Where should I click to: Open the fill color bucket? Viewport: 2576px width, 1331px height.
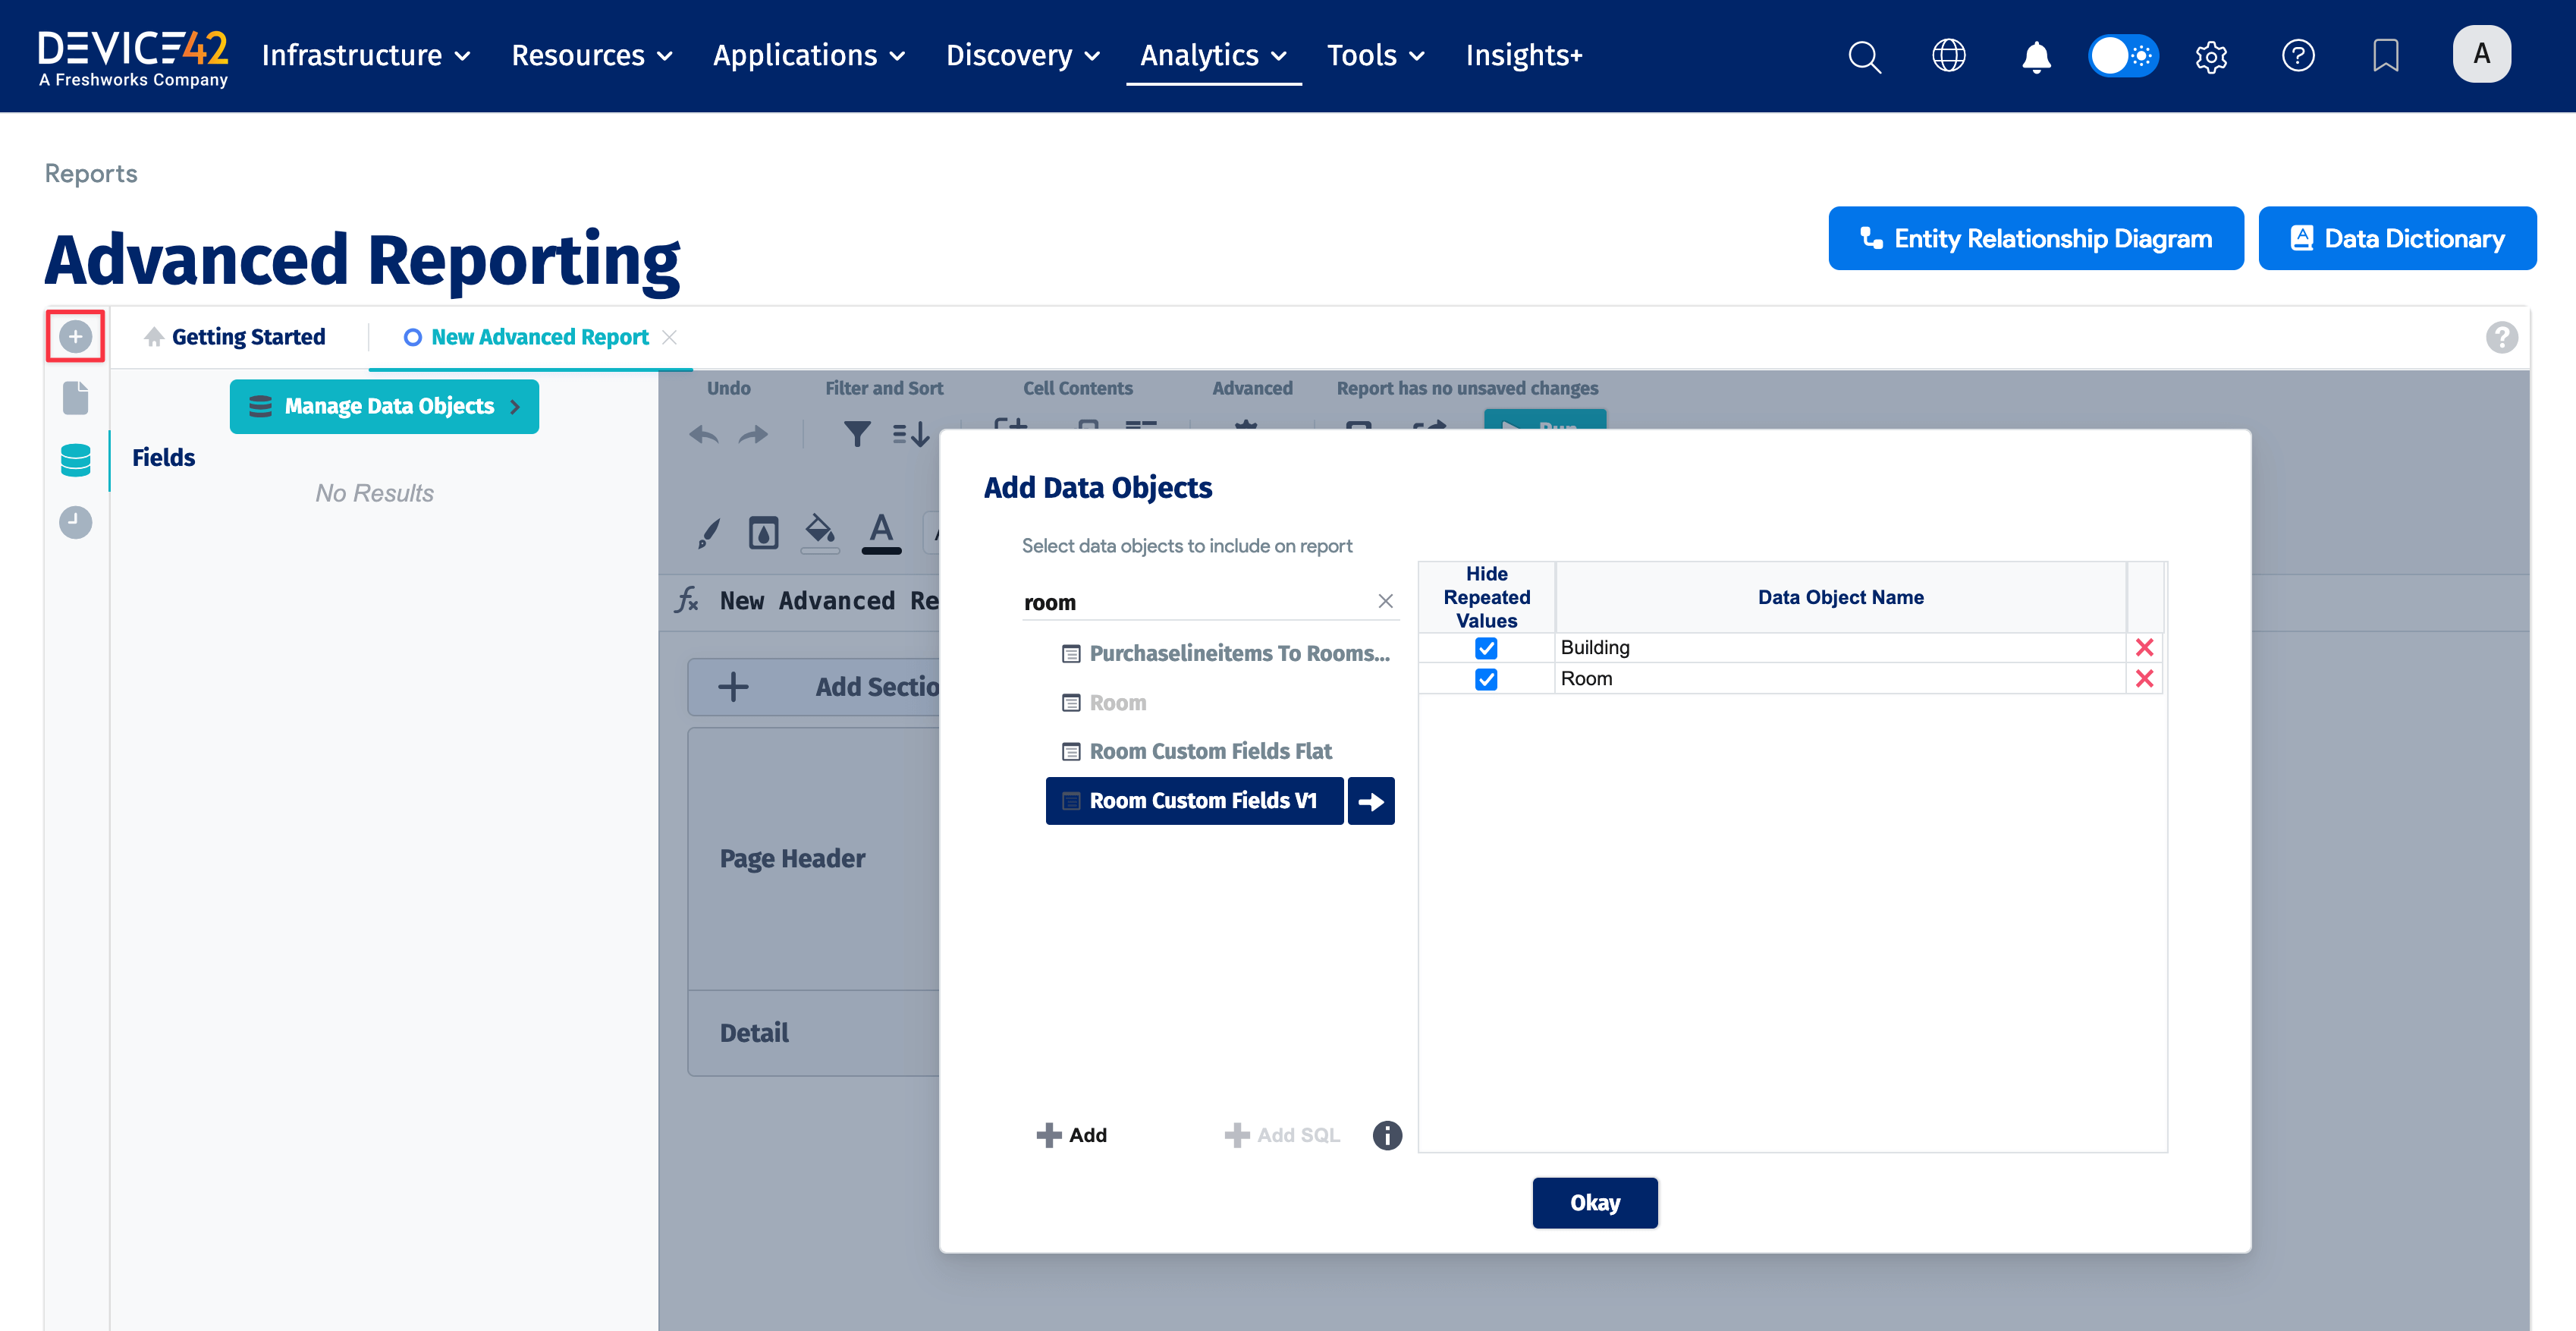coord(820,533)
